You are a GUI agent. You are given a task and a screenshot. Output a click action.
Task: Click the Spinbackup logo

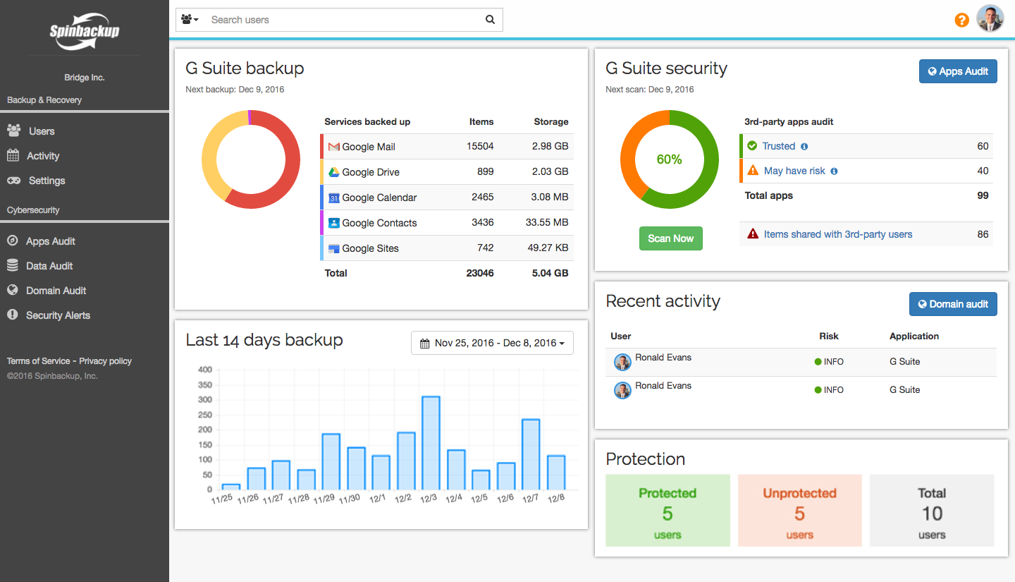click(x=85, y=31)
